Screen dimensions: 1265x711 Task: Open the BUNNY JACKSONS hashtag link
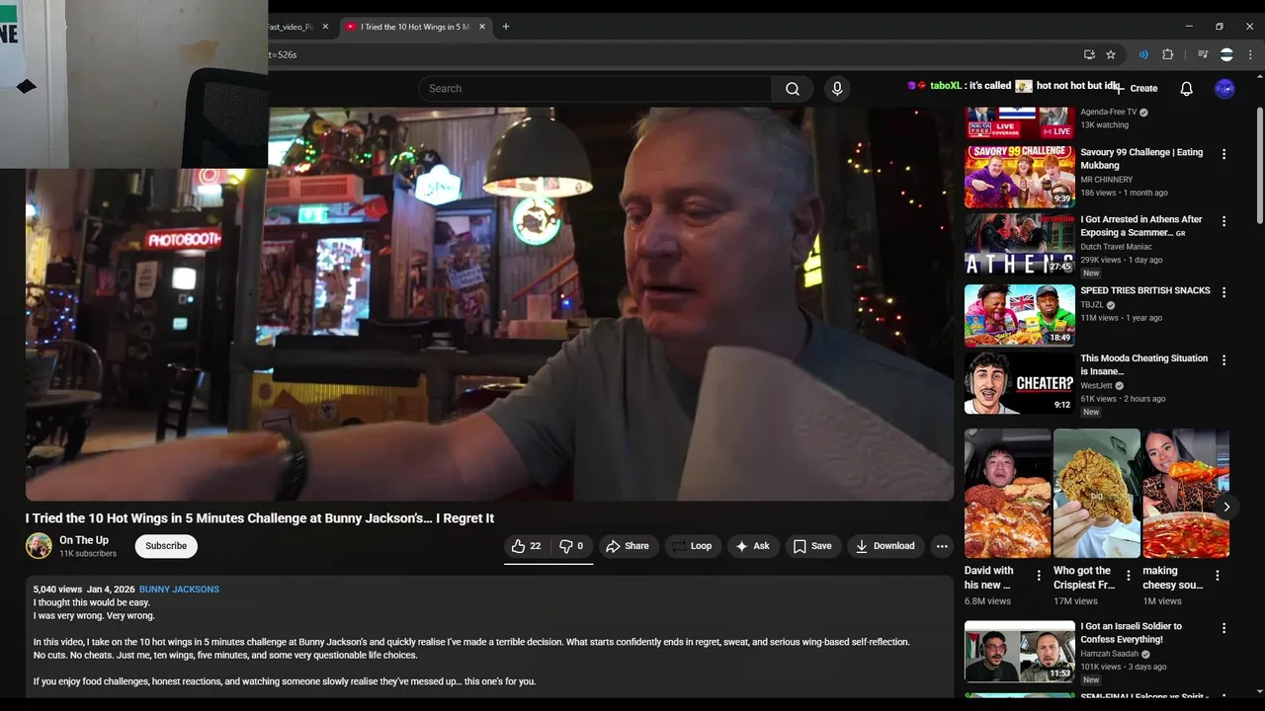pos(179,590)
